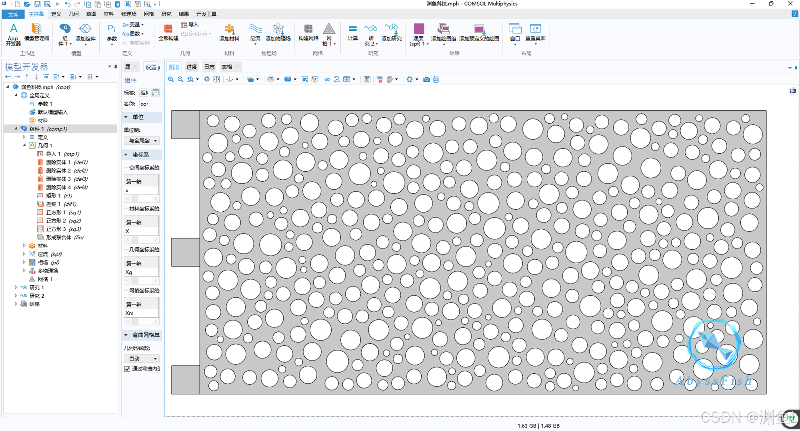
Task: Click the delete trash icon in quick access toolbar
Action: tap(117, 4)
